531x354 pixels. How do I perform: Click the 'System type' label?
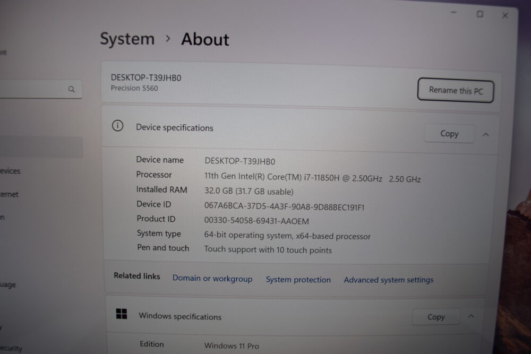159,234
